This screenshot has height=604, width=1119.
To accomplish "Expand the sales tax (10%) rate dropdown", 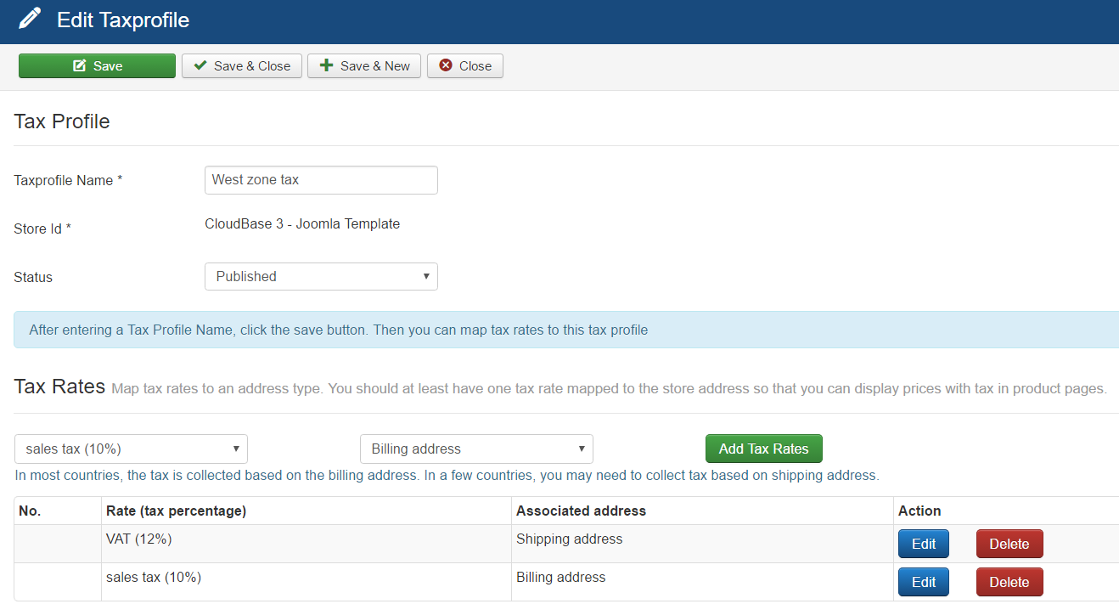I will coord(131,449).
